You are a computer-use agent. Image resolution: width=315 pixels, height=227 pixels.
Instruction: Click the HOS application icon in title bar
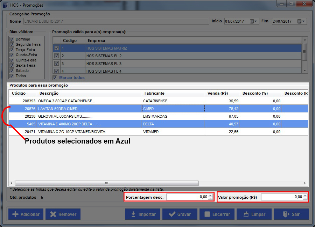pyautogui.click(x=6, y=5)
